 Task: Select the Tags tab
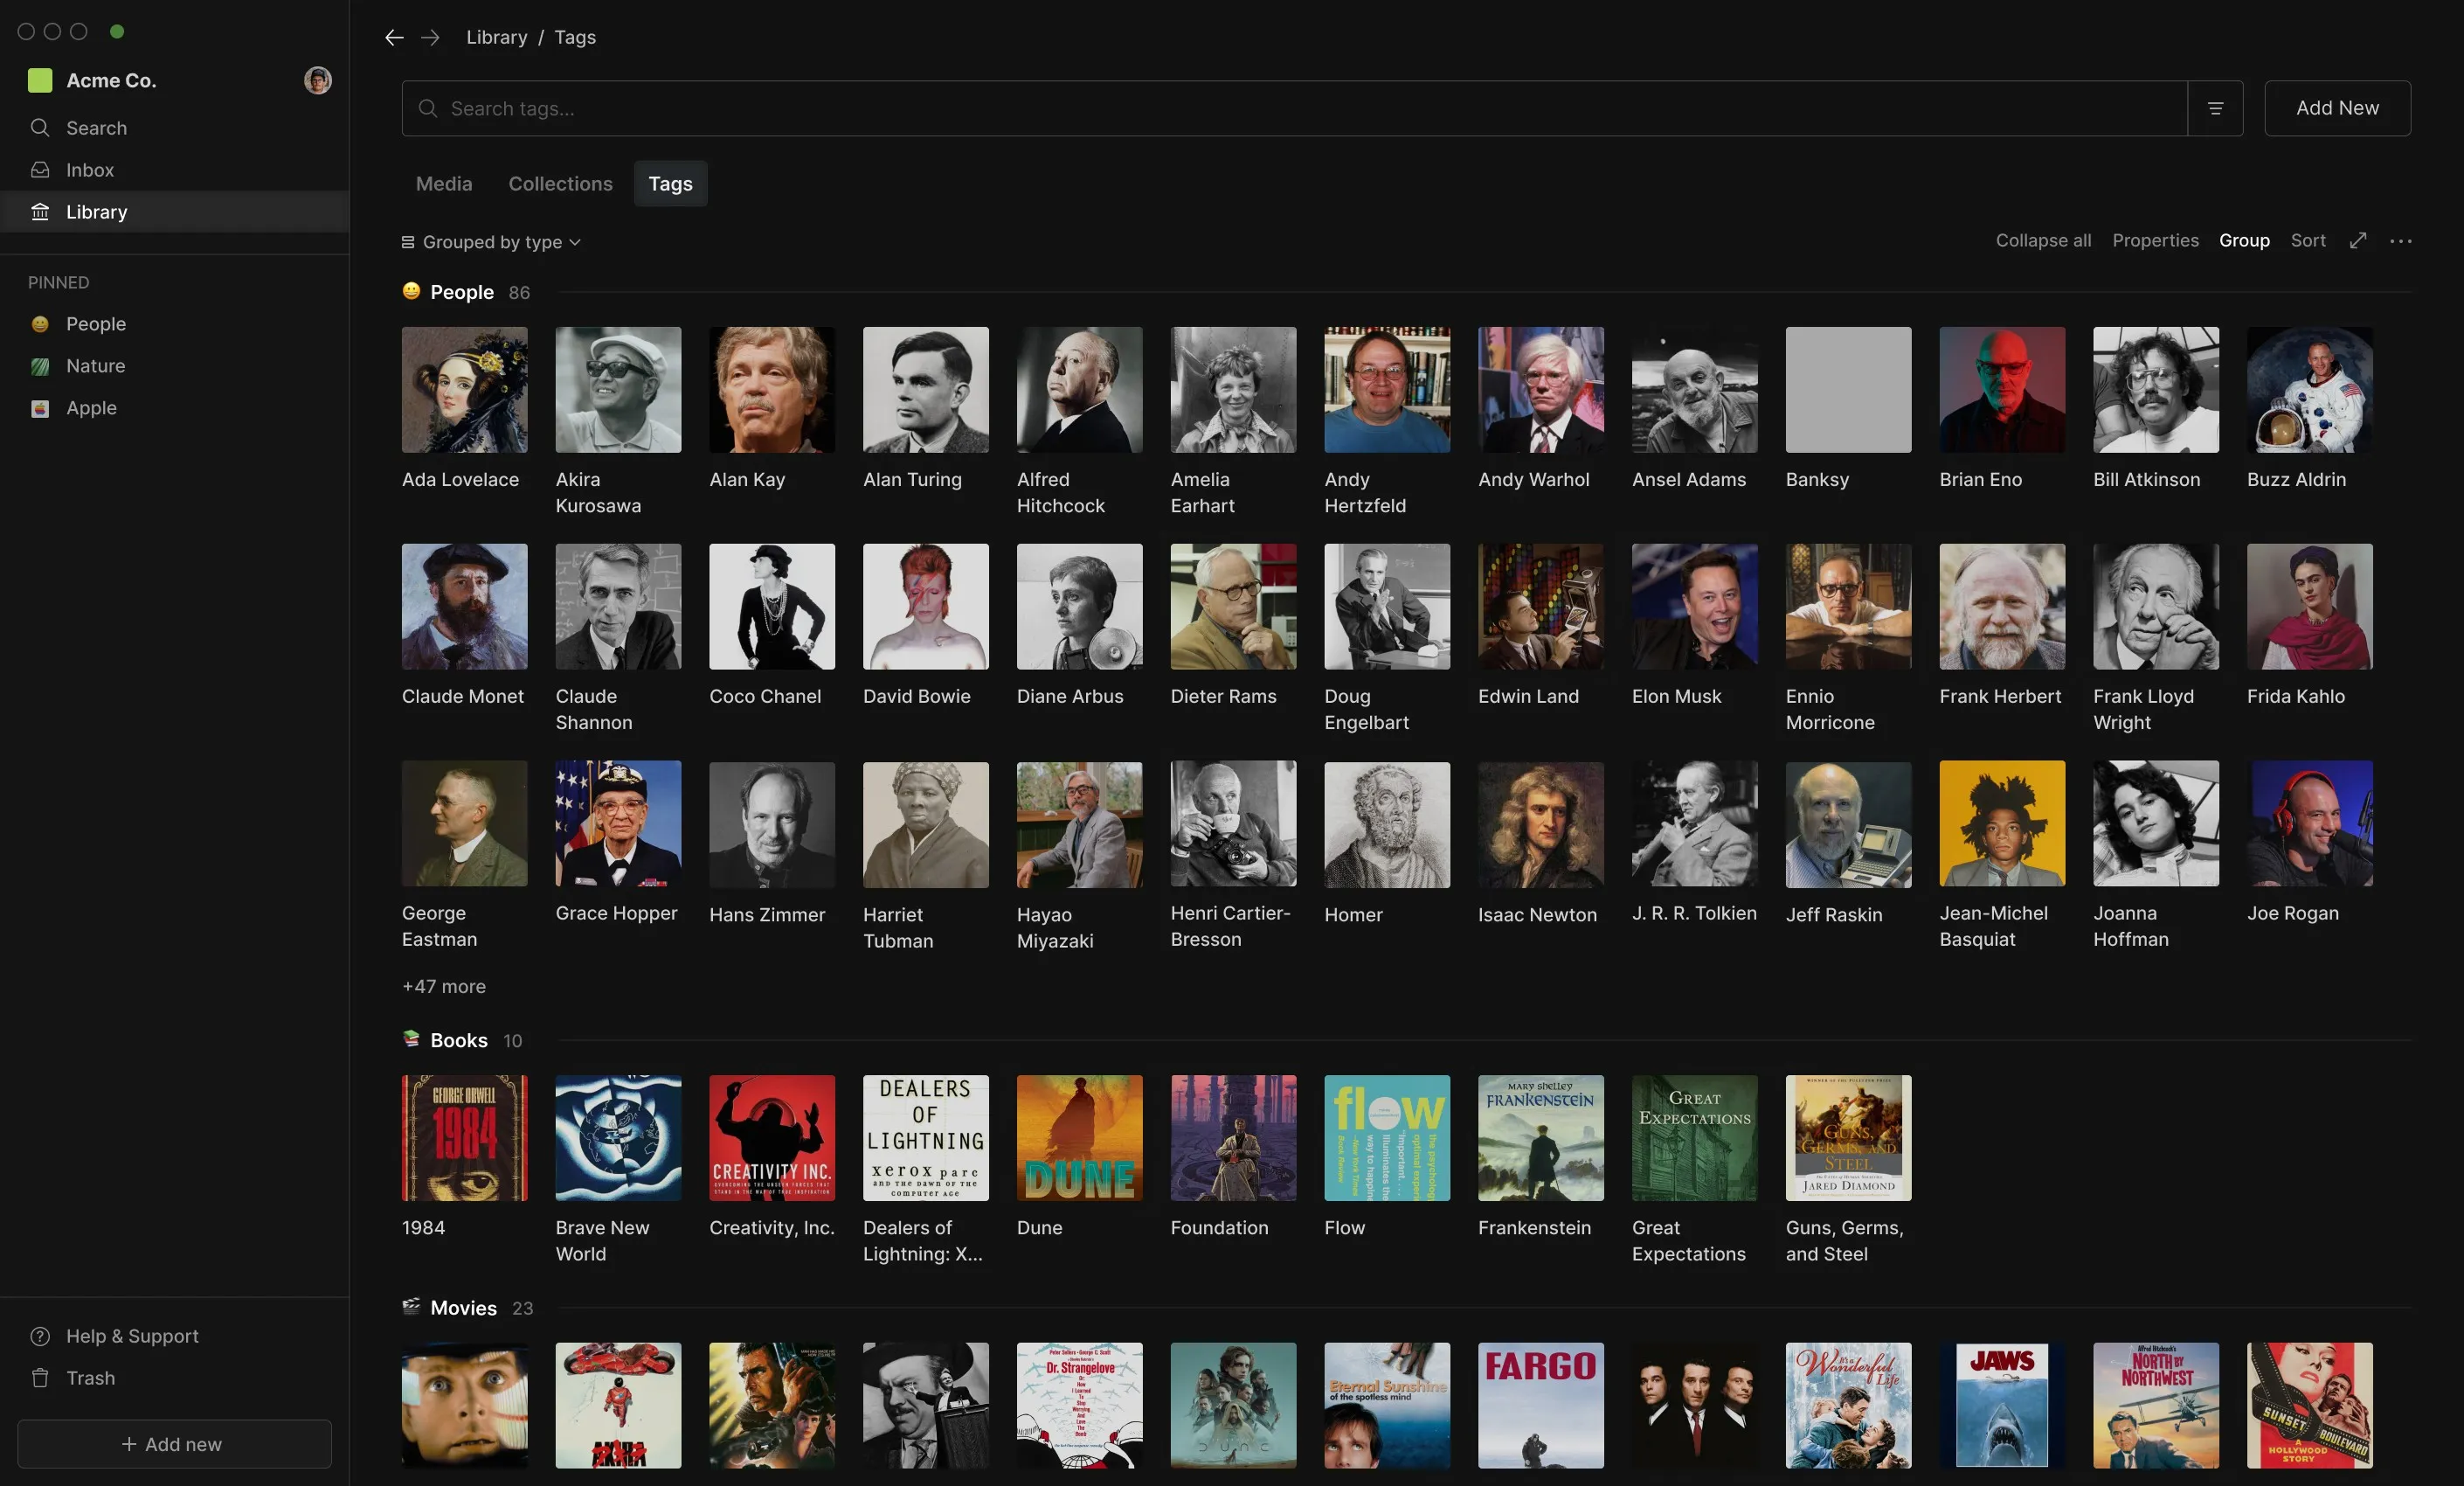pos(670,184)
